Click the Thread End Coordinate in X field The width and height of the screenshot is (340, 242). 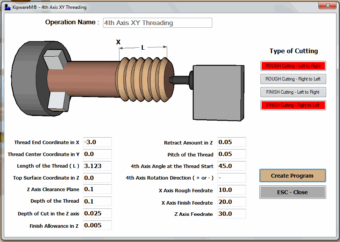pyautogui.click(x=97, y=142)
